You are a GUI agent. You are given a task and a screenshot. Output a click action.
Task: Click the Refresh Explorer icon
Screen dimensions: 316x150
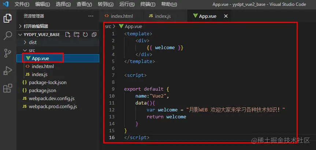click(85, 35)
